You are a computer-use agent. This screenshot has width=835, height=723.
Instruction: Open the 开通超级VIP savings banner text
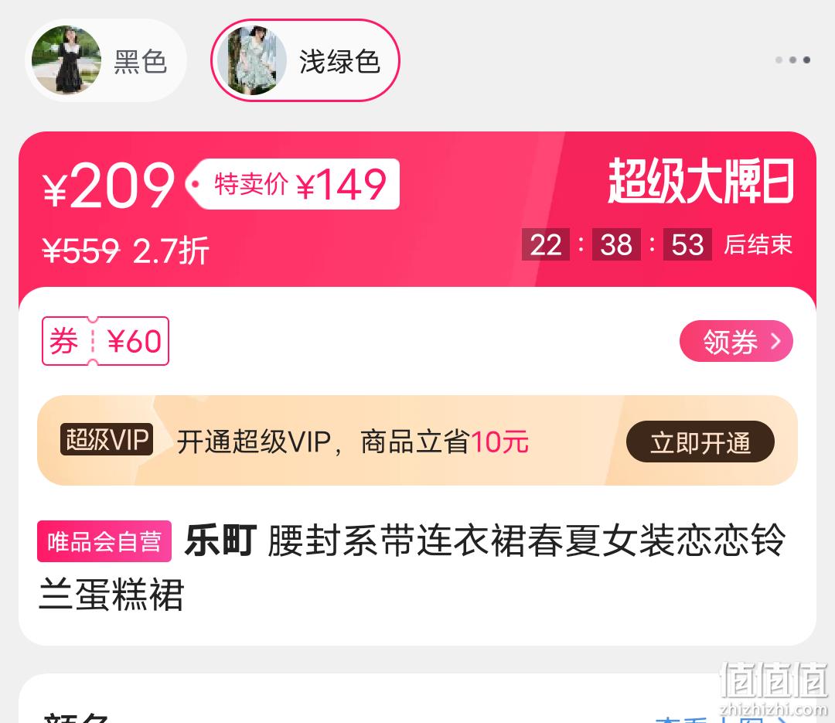(x=353, y=442)
